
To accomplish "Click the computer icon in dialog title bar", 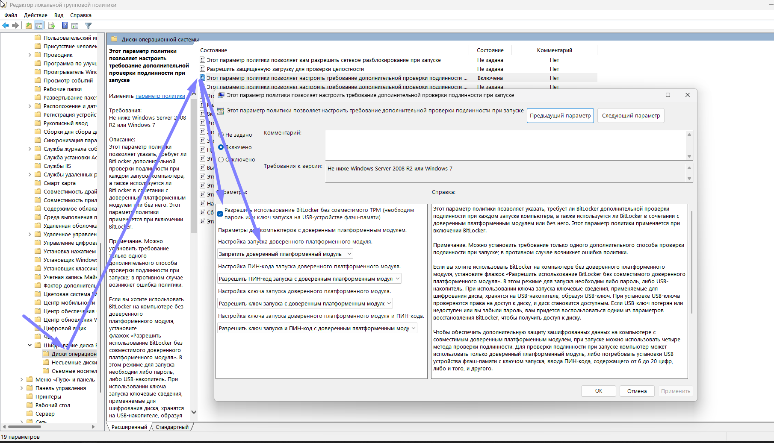I will tap(221, 95).
